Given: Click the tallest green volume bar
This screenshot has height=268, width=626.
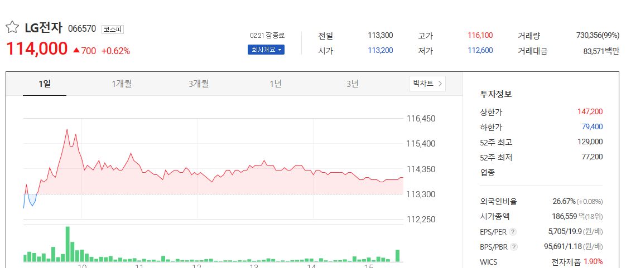Looking at the screenshot, I should click(68, 244).
